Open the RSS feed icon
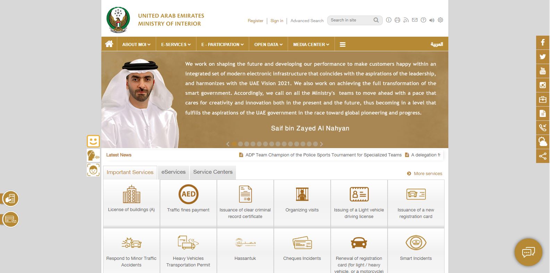Viewport: 550px width, 273px height. coord(406,20)
